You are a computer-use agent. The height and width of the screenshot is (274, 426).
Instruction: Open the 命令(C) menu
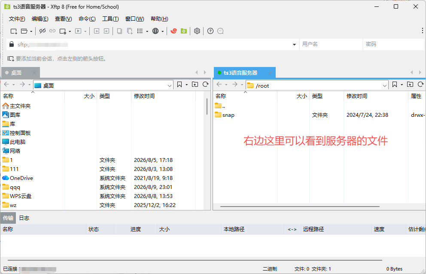coord(87,19)
